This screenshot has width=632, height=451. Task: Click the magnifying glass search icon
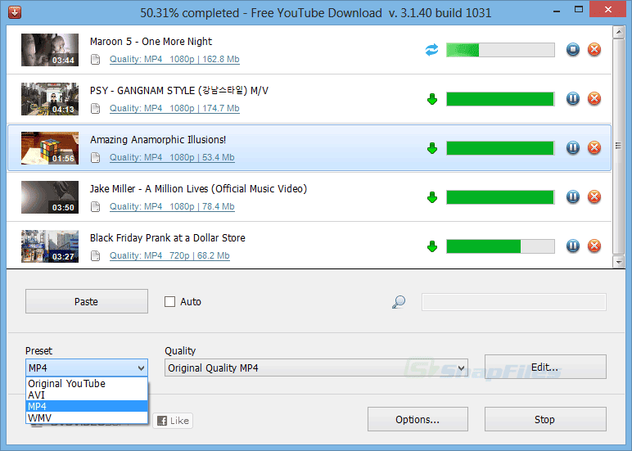coord(399,302)
